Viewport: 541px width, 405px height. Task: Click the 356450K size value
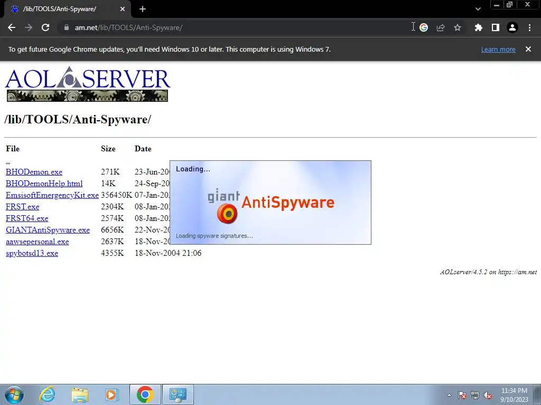(116, 195)
